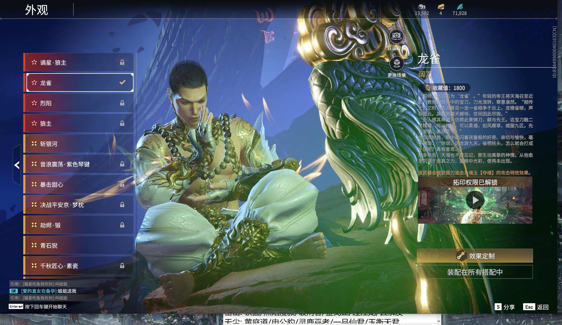Click the Enter chat prompt to start chatting
The width and height of the screenshot is (562, 325).
click(x=38, y=307)
